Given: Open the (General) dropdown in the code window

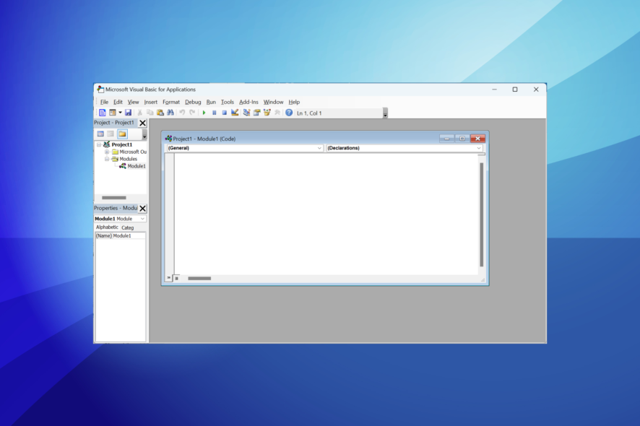Looking at the screenshot, I should click(320, 148).
